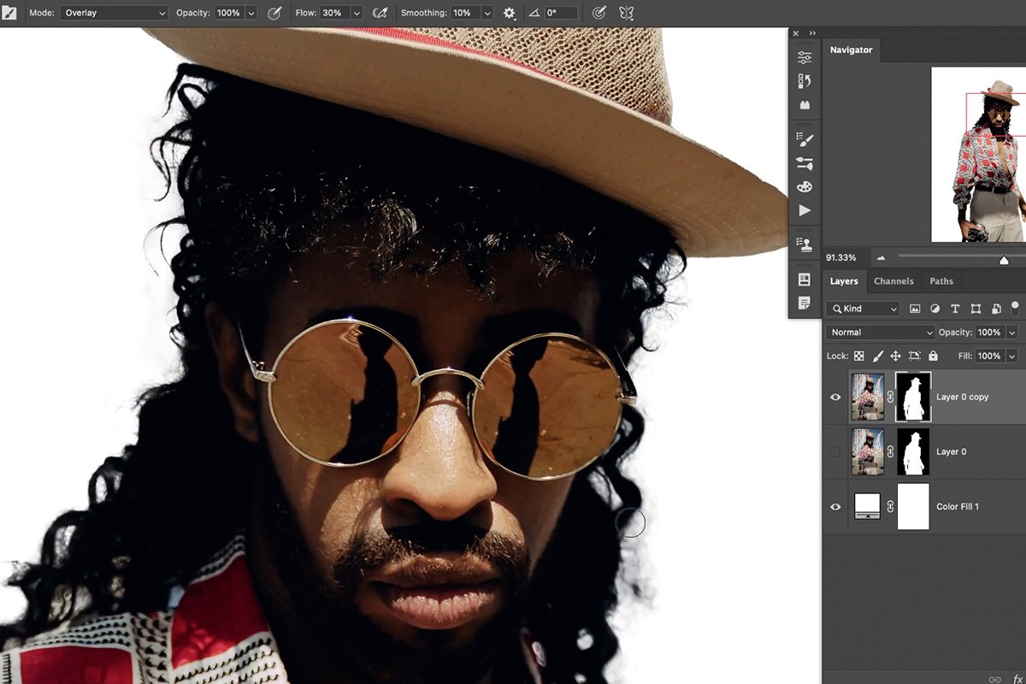Click the Navigator preview thumbnail
Image resolution: width=1026 pixels, height=684 pixels.
978,154
